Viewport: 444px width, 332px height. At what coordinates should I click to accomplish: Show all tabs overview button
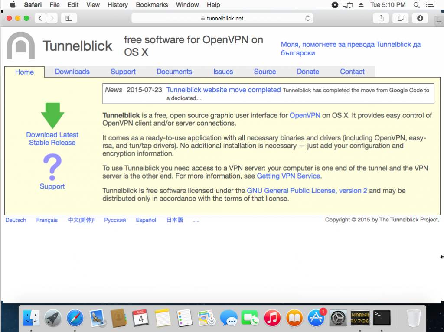click(400, 18)
